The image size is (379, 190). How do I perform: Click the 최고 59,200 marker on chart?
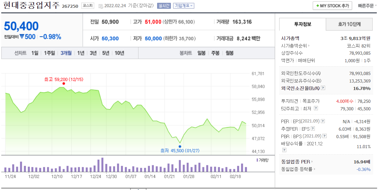click(x=64, y=83)
